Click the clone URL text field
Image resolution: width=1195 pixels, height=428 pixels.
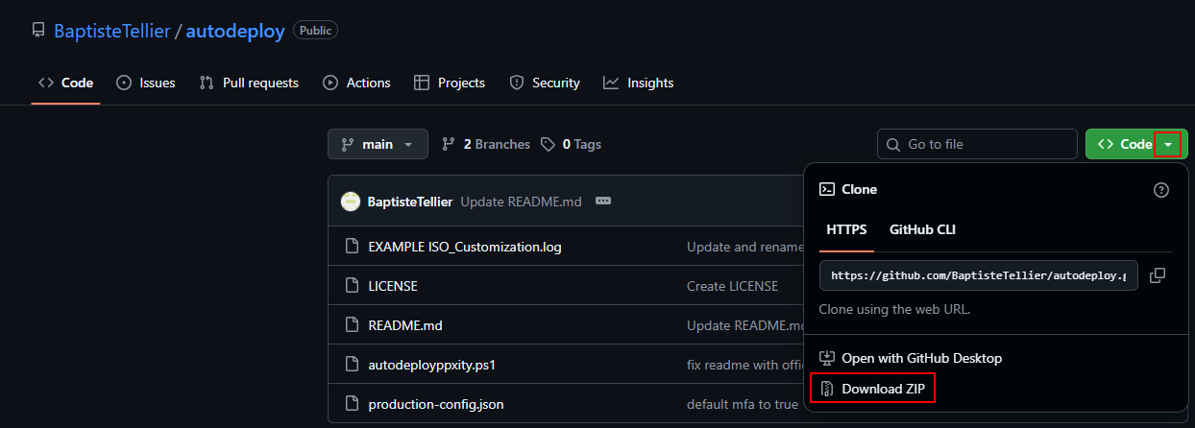click(x=978, y=274)
